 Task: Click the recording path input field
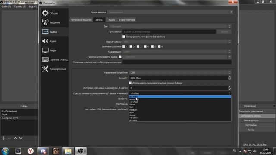[169, 31]
